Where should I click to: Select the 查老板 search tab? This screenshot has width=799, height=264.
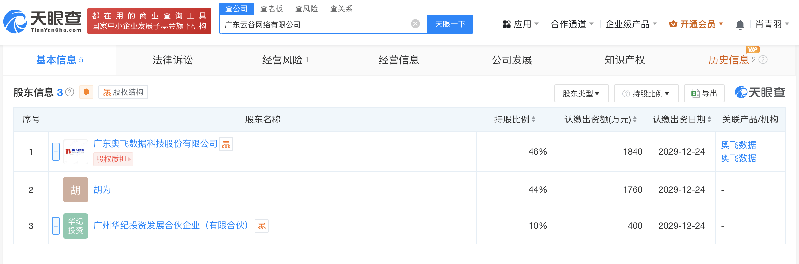(x=271, y=9)
